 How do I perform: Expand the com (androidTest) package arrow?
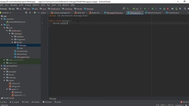[x=4, y=60]
